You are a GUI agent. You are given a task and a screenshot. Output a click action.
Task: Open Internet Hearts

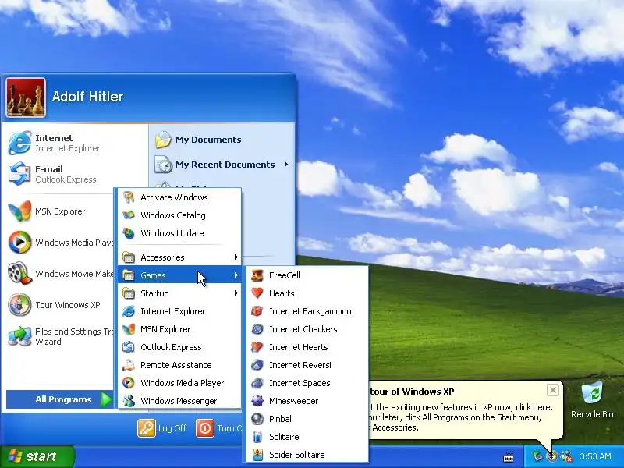point(307,347)
